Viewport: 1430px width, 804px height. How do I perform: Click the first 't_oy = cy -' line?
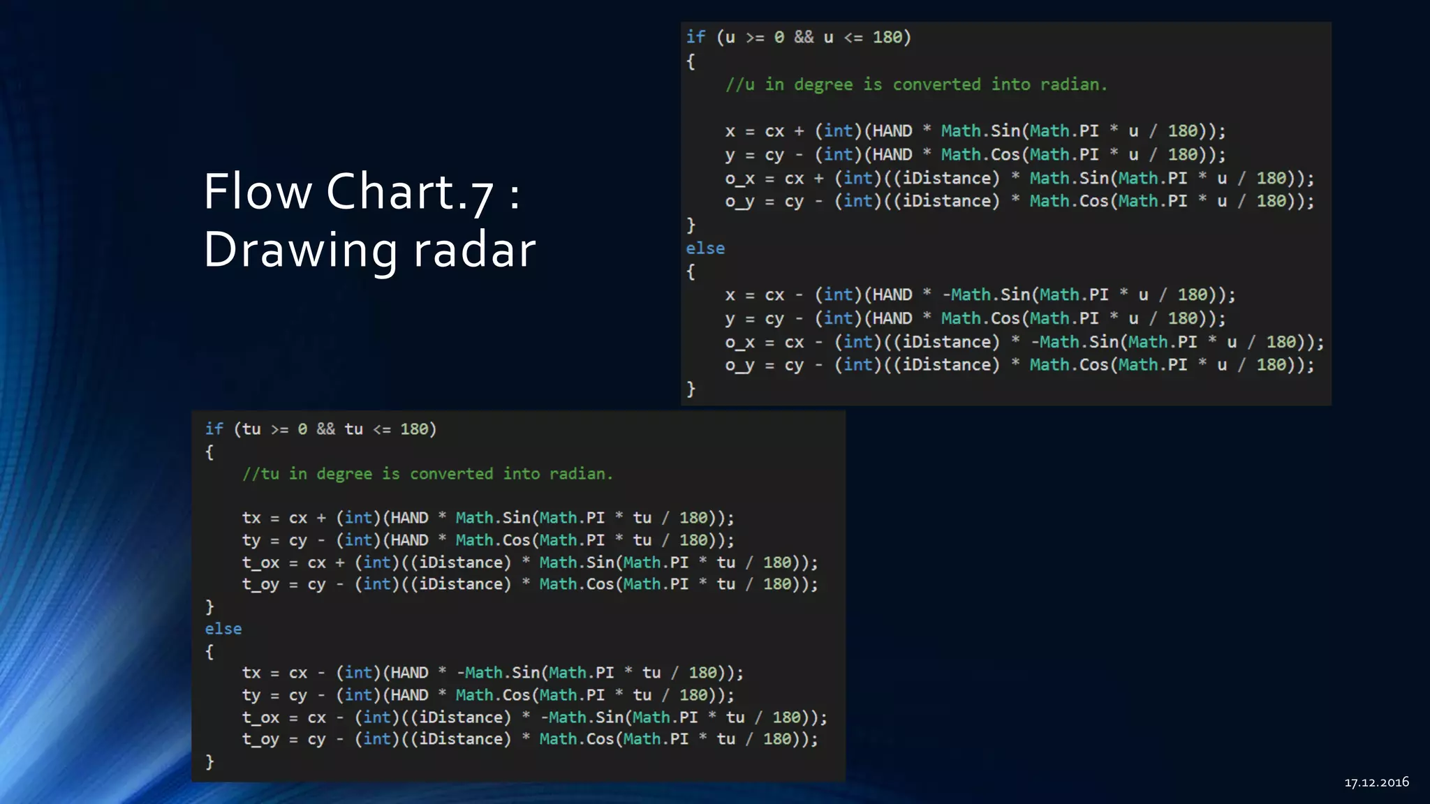coord(530,584)
